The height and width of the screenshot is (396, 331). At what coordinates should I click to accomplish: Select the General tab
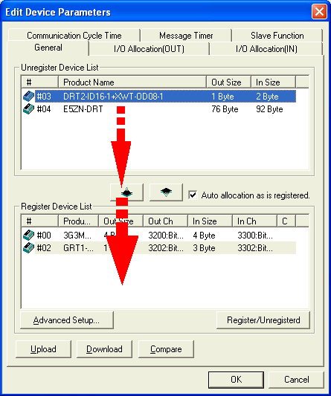[48, 48]
